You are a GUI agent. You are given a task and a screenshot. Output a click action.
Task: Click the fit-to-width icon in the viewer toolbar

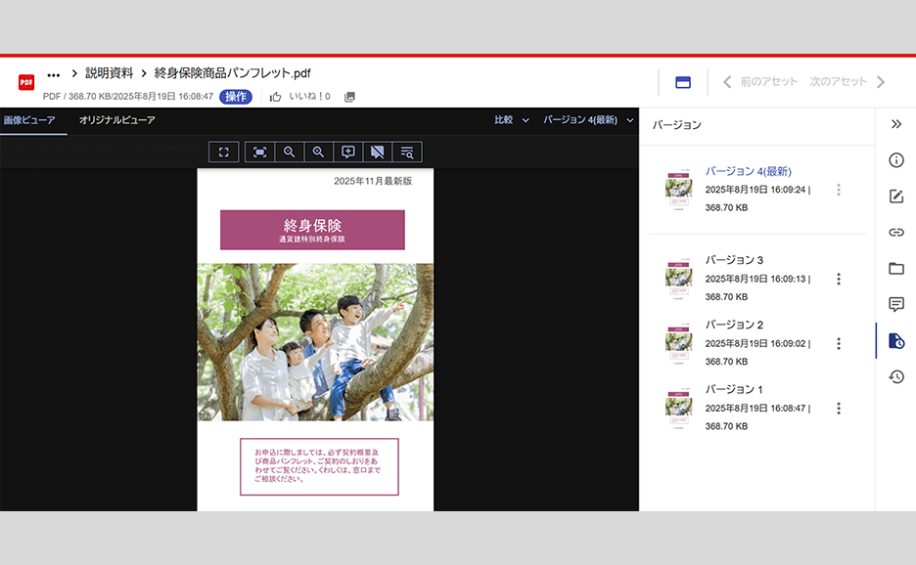(258, 152)
